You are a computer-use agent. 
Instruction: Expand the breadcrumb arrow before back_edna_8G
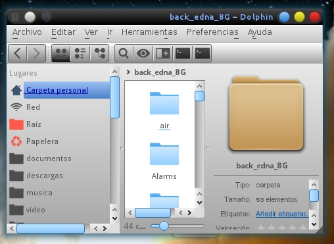(128, 72)
